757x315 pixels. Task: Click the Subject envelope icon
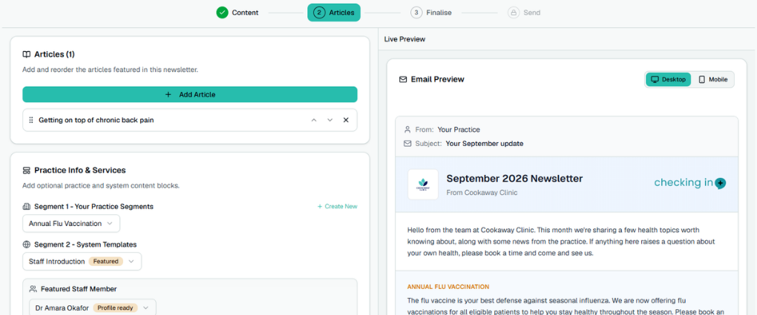pyautogui.click(x=407, y=144)
